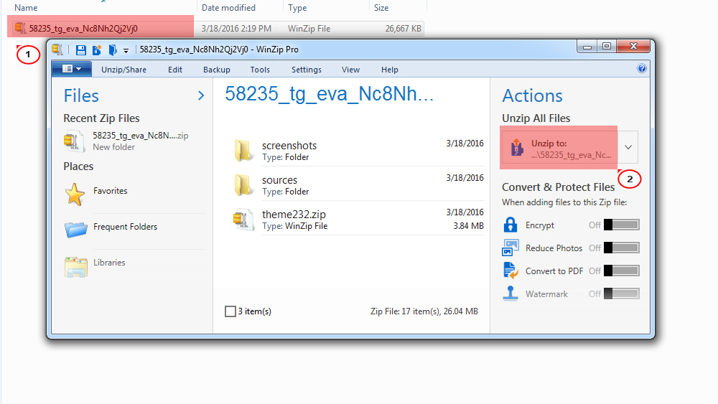
Task: Click the 26,667 KB size cell in Explorer
Action: point(403,29)
